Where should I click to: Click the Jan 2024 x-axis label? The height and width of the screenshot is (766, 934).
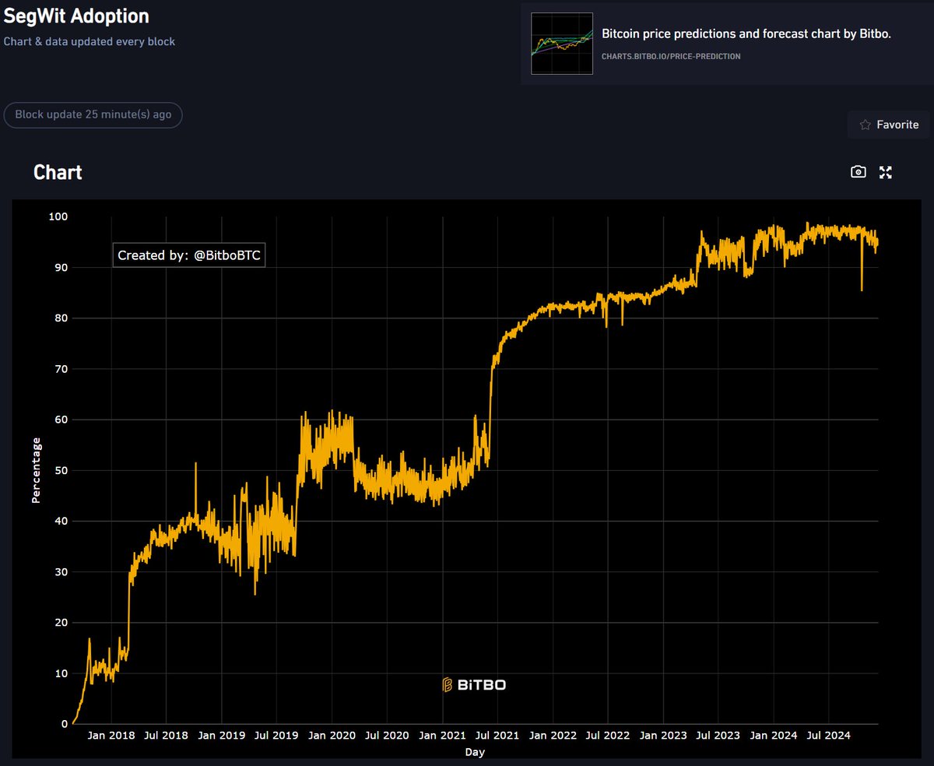774,735
